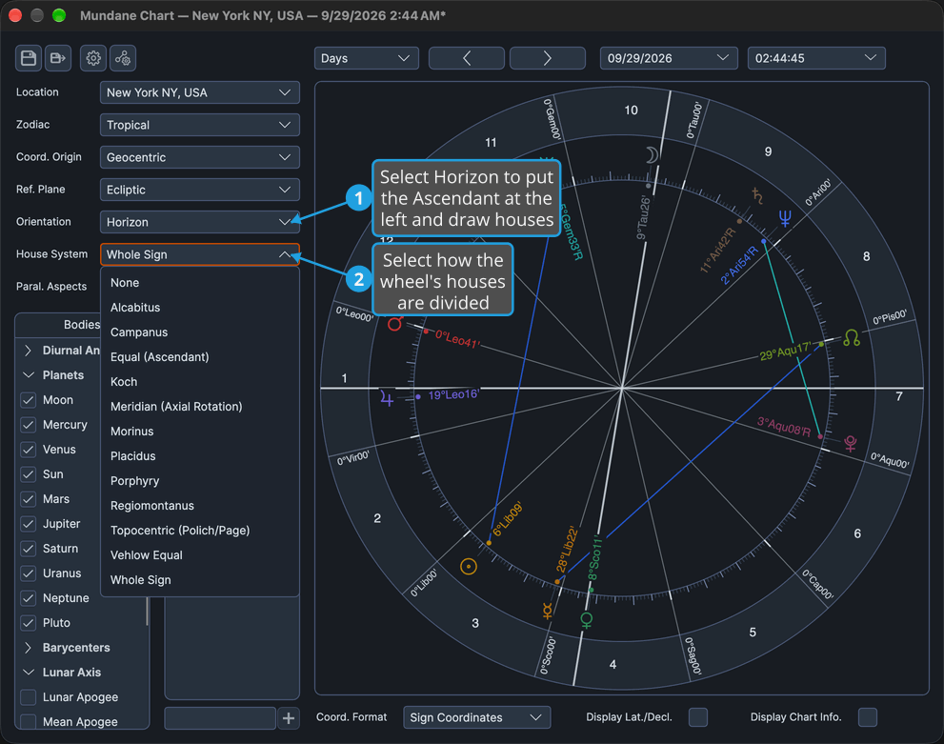
Task: Choose Placidus house system
Action: pos(200,456)
